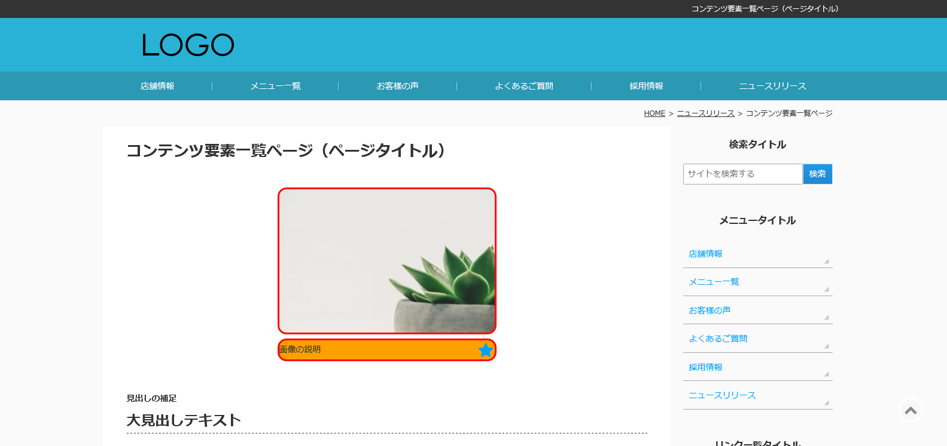Click the 画像の説明 caption text
This screenshot has height=446, width=947.
click(300, 349)
